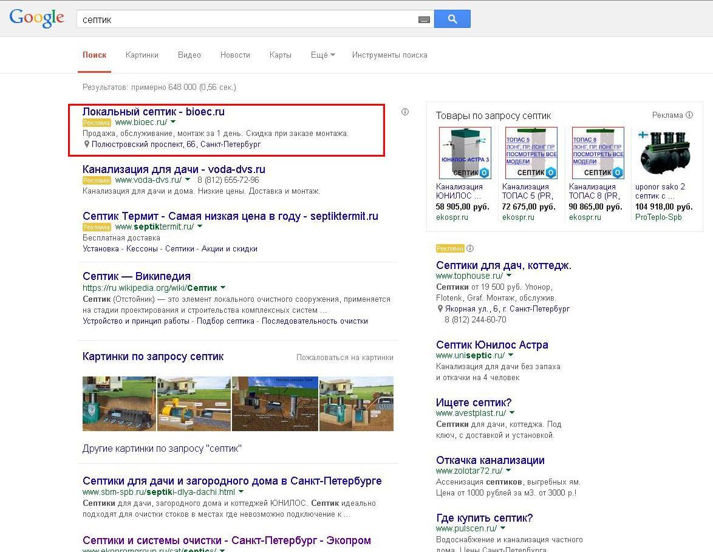The height and width of the screenshot is (552, 713).
Task: Open dropdown arrow next to www.septiktermit.ru/
Action: 200,226
